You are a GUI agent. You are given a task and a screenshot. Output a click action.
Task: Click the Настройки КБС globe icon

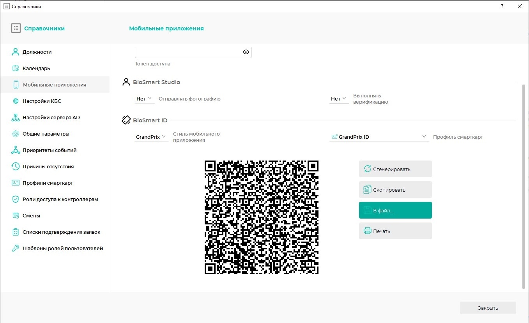click(16, 101)
